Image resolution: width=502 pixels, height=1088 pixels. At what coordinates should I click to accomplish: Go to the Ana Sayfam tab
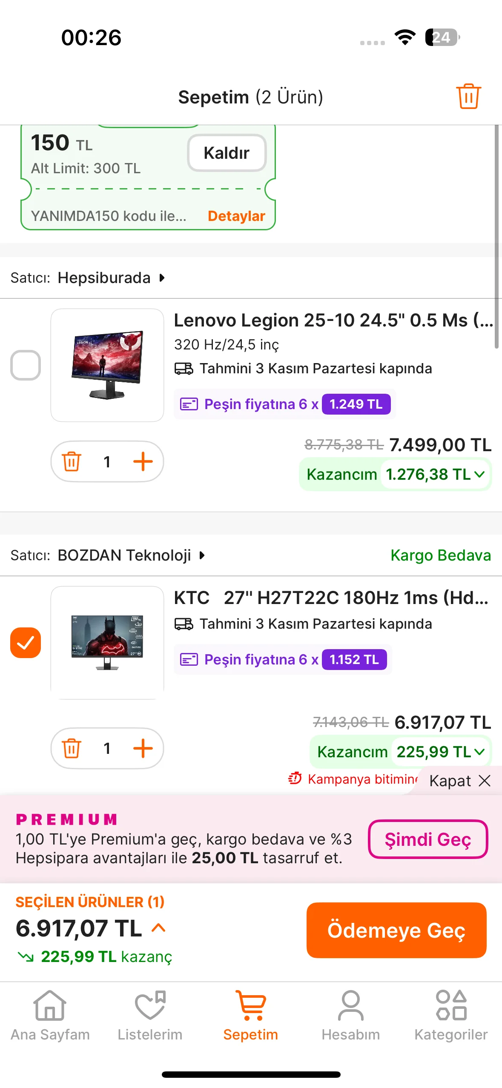point(50,1015)
